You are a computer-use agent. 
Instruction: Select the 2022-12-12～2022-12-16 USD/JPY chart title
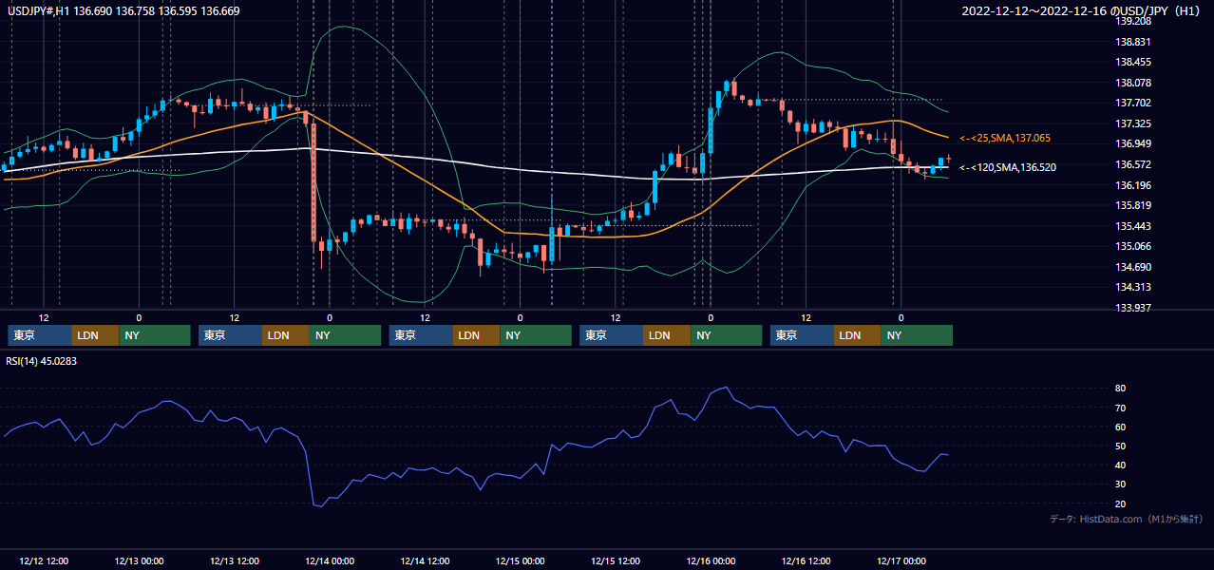[x=1083, y=11]
